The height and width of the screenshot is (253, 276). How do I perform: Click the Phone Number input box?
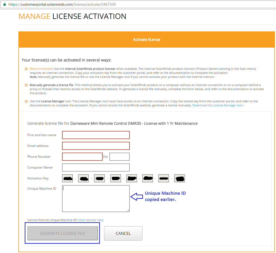point(82,156)
